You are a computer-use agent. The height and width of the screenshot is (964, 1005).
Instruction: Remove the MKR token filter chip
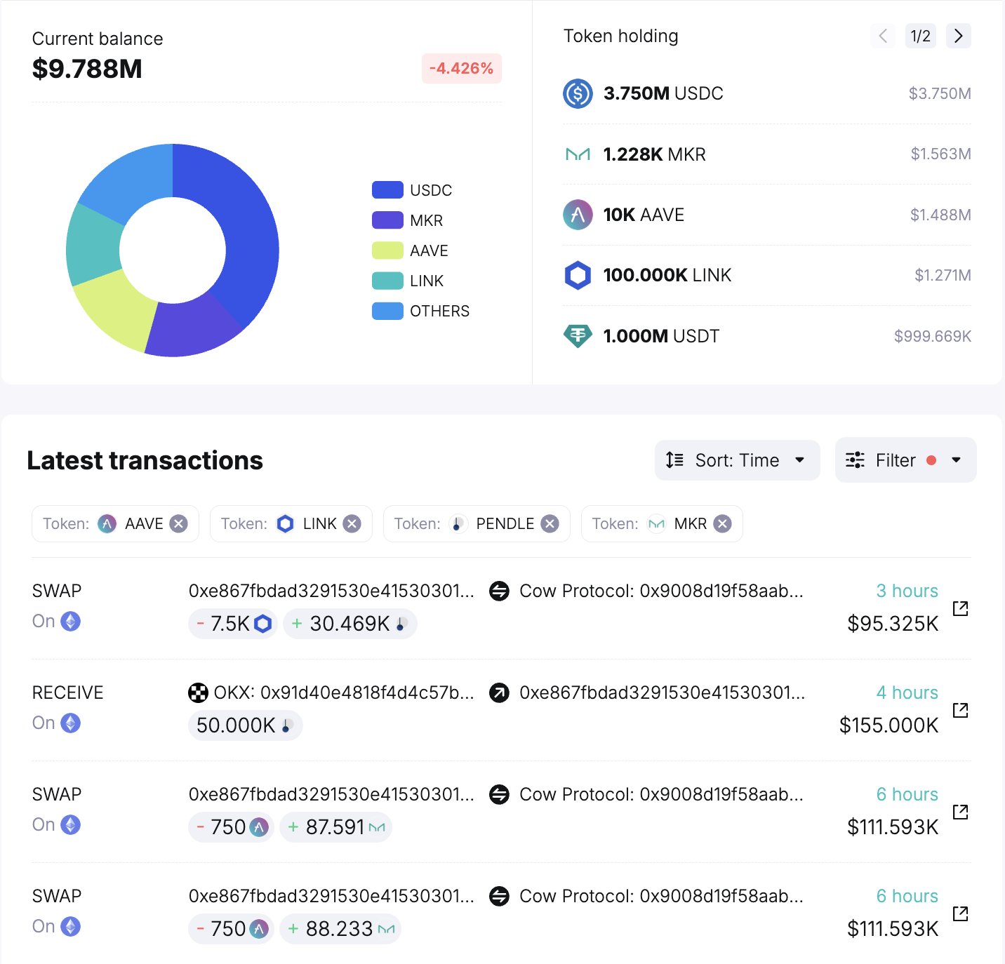722,524
